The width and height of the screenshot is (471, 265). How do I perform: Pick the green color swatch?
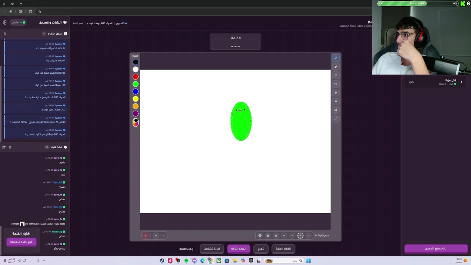[x=135, y=84]
